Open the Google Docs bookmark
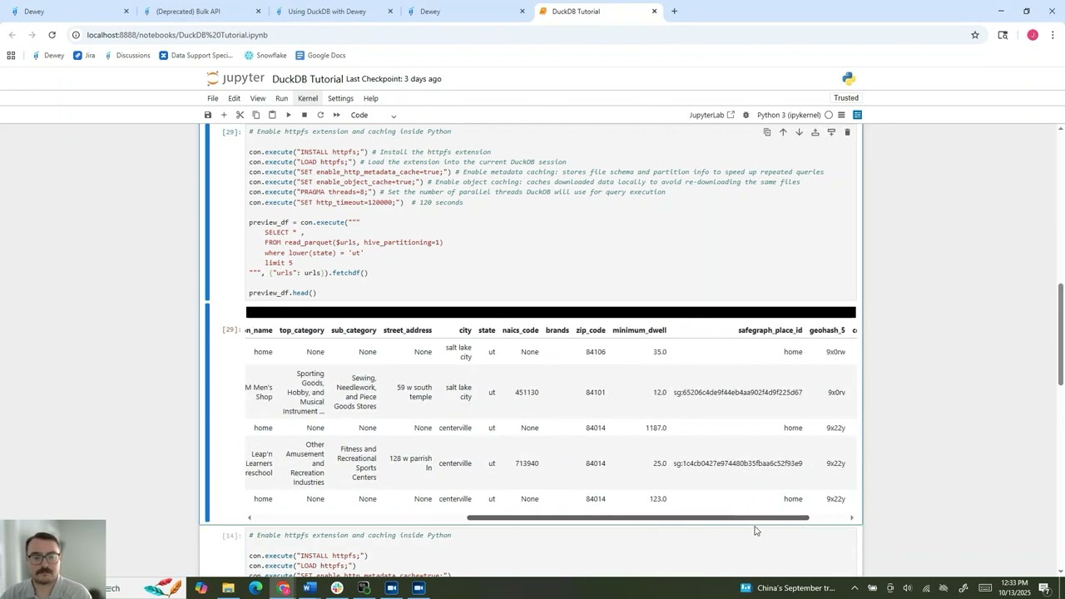 [x=320, y=56]
